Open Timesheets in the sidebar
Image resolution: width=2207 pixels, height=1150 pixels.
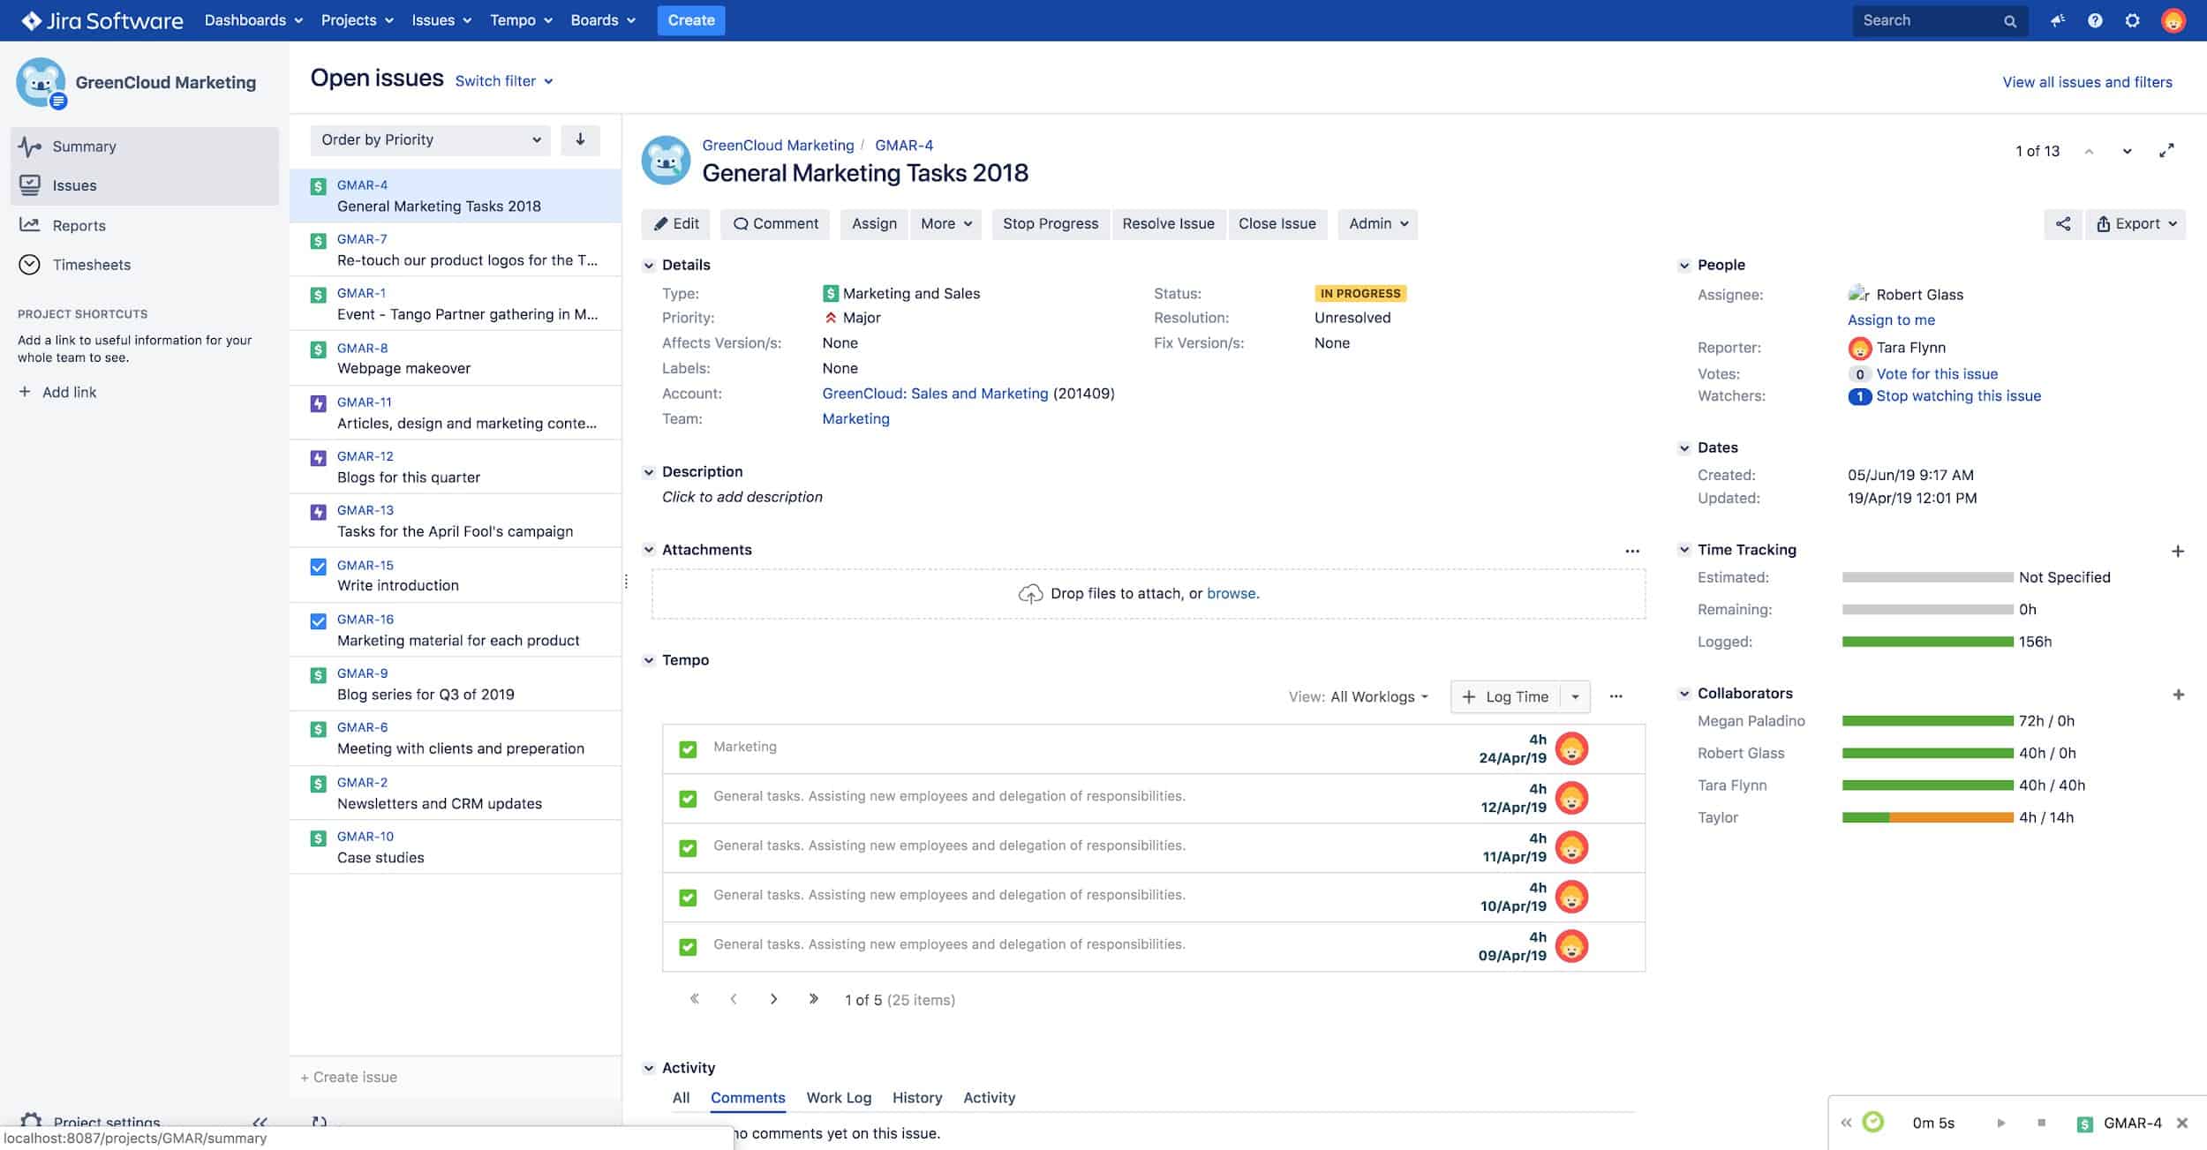point(91,265)
